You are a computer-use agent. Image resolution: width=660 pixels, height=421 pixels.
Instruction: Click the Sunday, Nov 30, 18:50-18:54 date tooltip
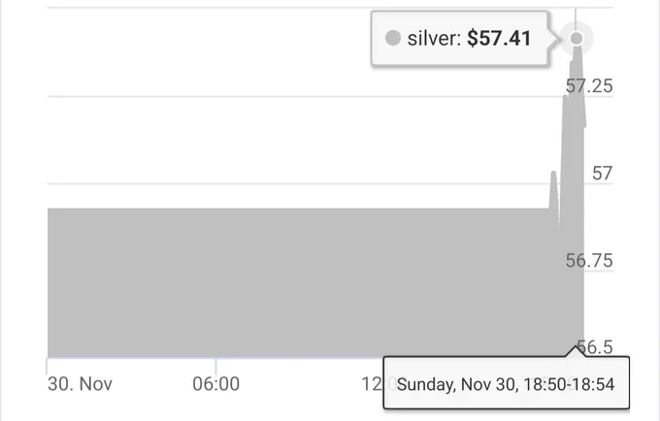click(x=507, y=385)
